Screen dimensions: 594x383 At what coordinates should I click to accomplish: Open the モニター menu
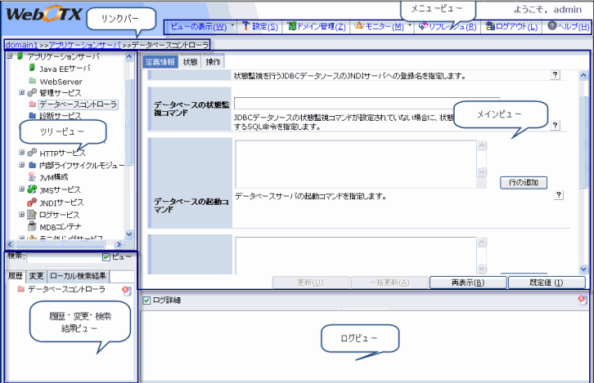coord(383,26)
